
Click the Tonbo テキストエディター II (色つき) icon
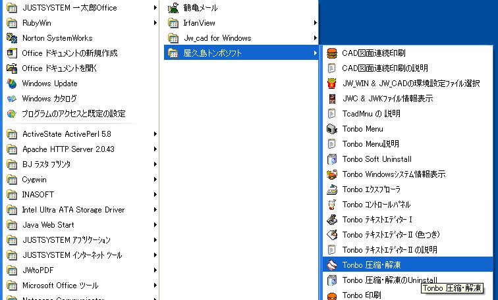pyautogui.click(x=331, y=235)
